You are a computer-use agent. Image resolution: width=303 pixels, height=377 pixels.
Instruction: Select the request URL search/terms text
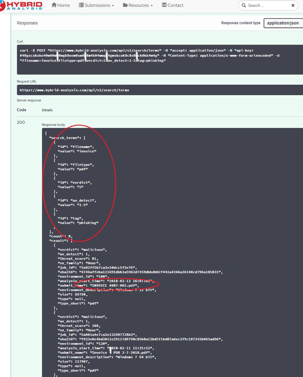point(74,90)
